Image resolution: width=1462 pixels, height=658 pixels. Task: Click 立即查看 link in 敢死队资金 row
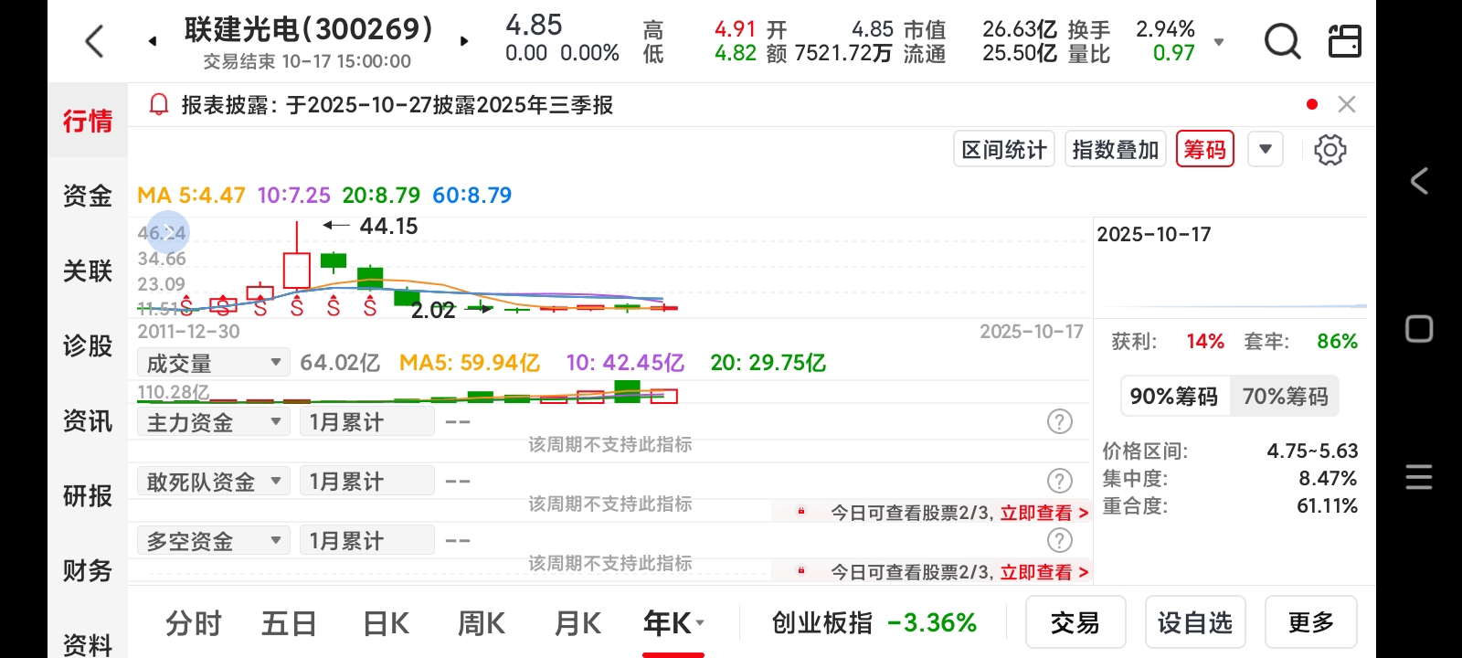click(x=1044, y=513)
